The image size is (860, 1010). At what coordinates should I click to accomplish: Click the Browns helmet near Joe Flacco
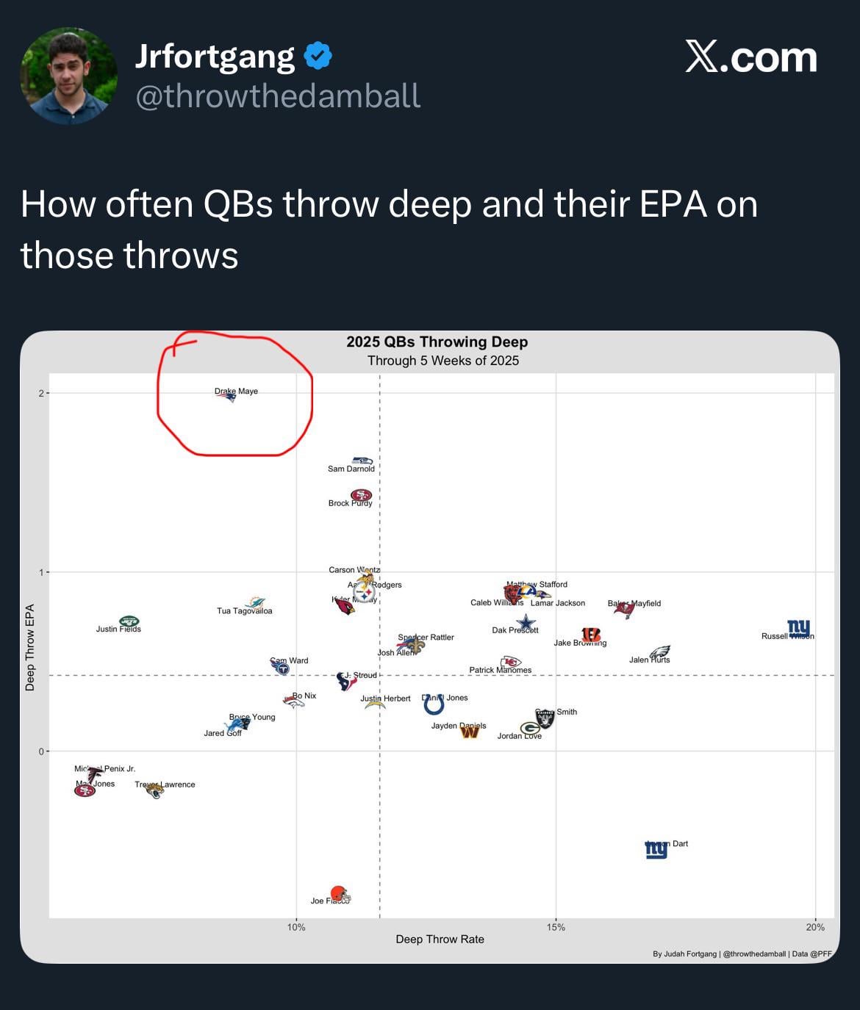pyautogui.click(x=339, y=893)
